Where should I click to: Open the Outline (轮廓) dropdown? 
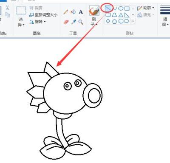pos(146,8)
